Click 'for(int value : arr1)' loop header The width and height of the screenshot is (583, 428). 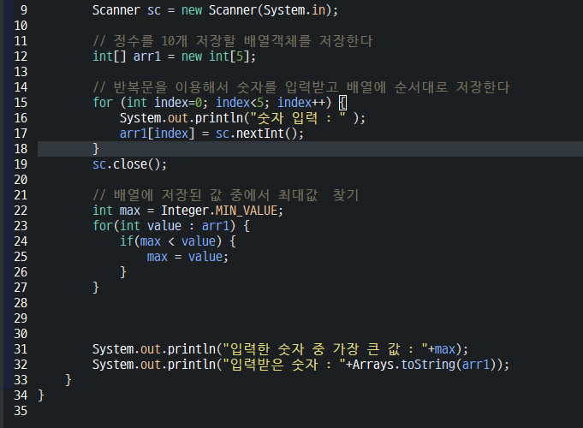point(164,226)
